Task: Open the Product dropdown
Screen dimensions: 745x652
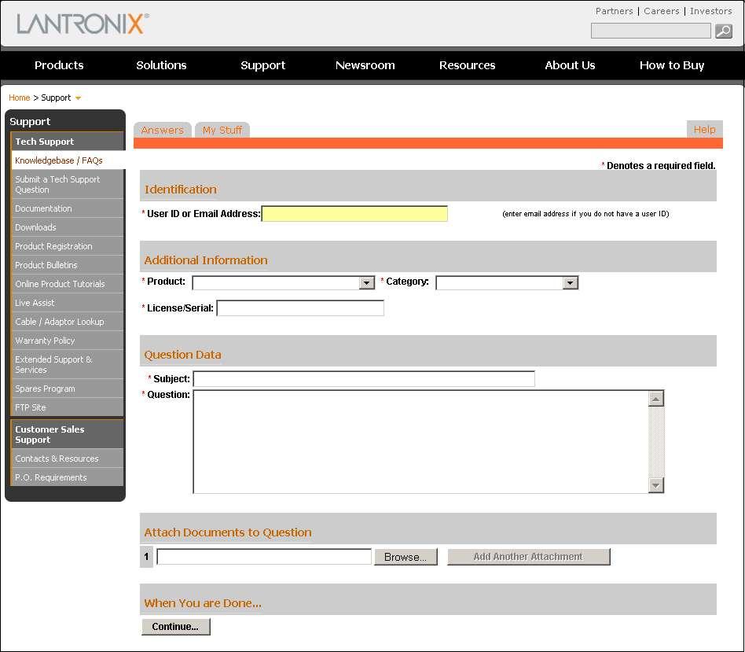Action: click(366, 283)
